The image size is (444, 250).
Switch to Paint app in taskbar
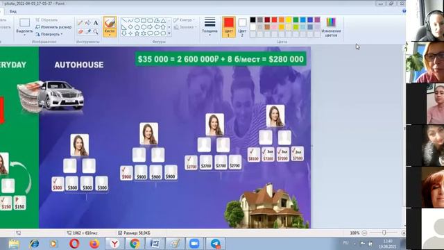[175, 244]
